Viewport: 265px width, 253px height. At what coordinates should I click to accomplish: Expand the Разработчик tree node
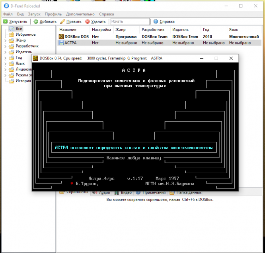[5, 46]
